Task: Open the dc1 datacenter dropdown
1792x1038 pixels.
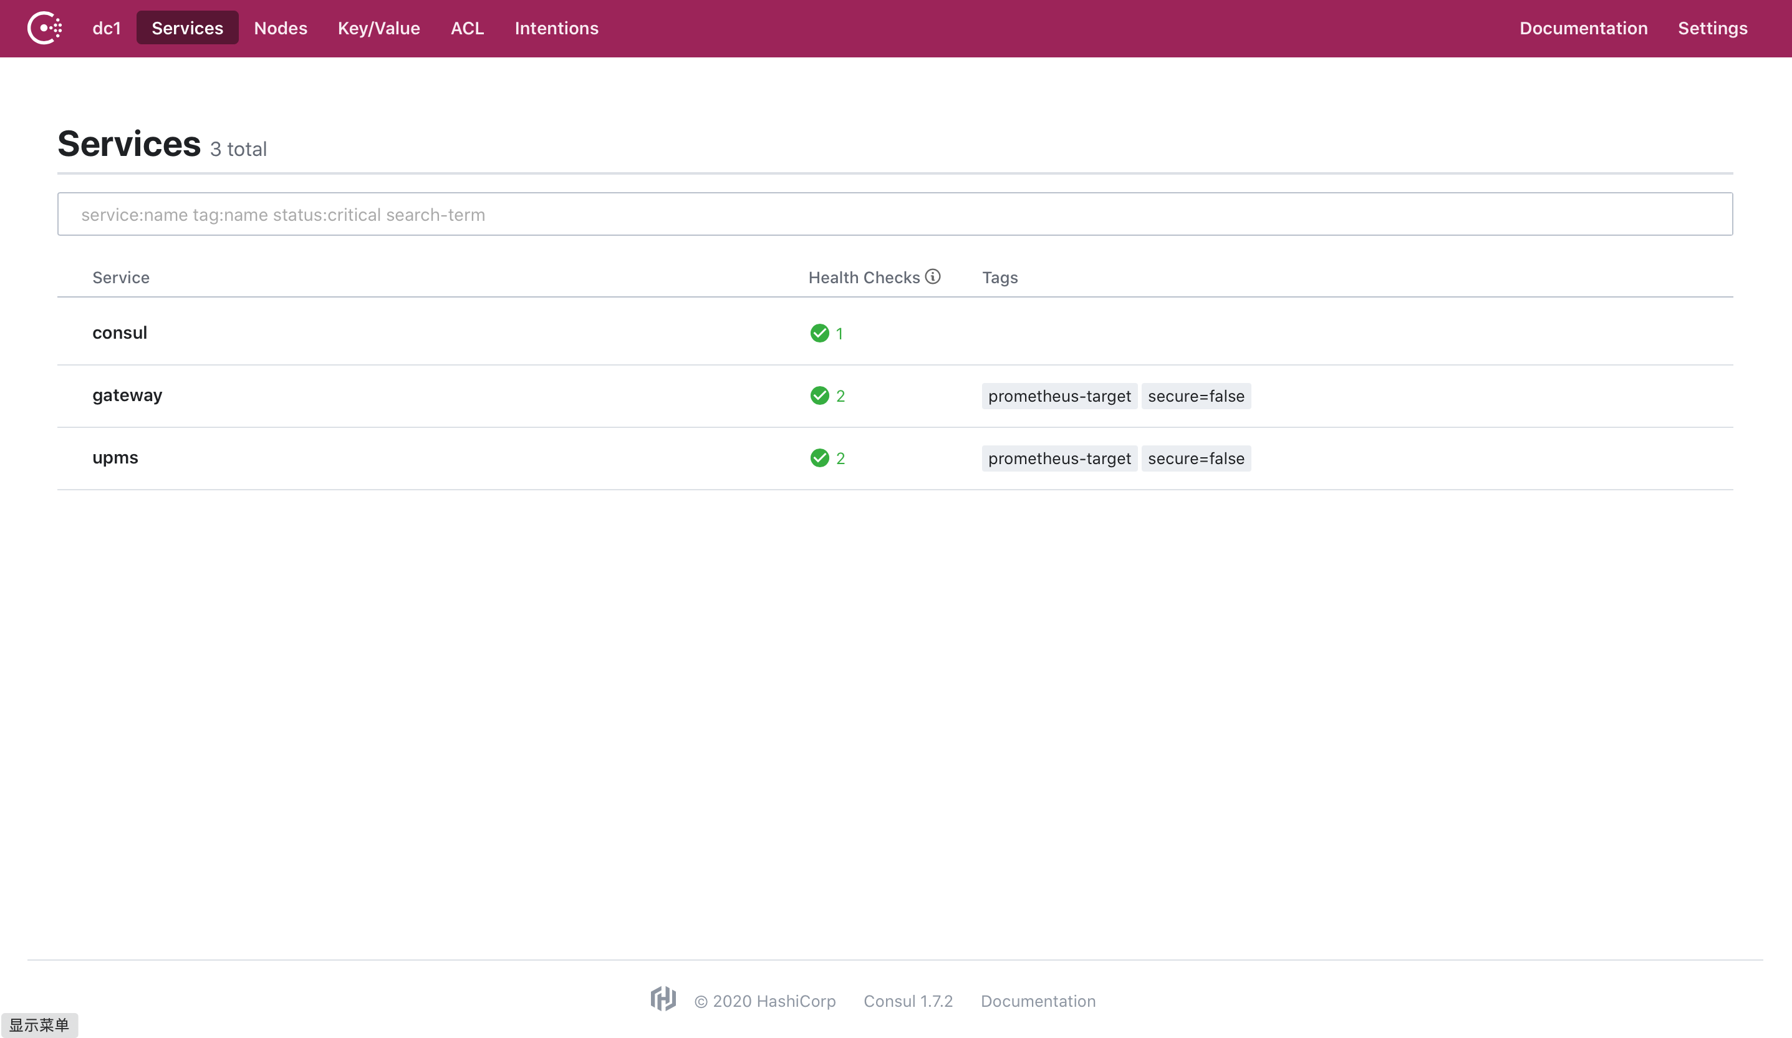Action: 107,29
